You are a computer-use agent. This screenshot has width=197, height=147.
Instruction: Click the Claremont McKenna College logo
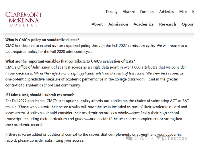pos(24,19)
